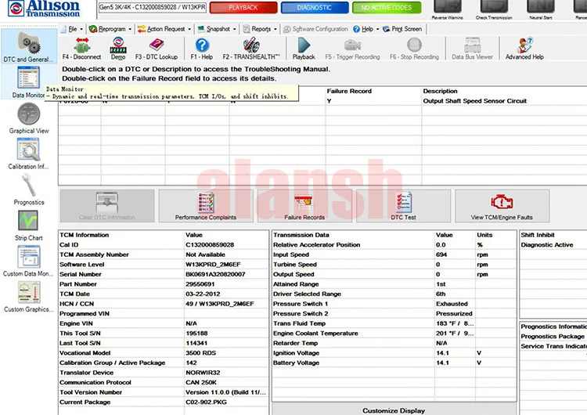
Task: Open the Strip Chart view
Action: click(28, 225)
